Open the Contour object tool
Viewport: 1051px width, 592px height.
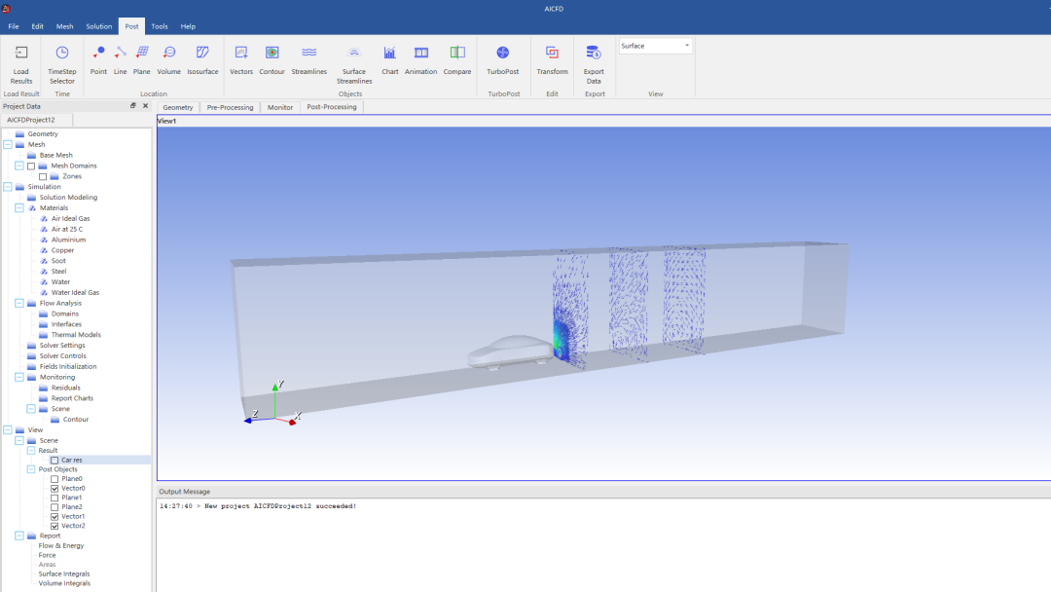(x=272, y=53)
